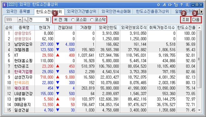Open the font 'A' settings icon
This screenshot has width=206, height=117.
[x=164, y=5]
